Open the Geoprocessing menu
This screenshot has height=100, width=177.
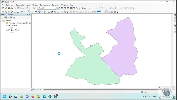click(45, 5)
